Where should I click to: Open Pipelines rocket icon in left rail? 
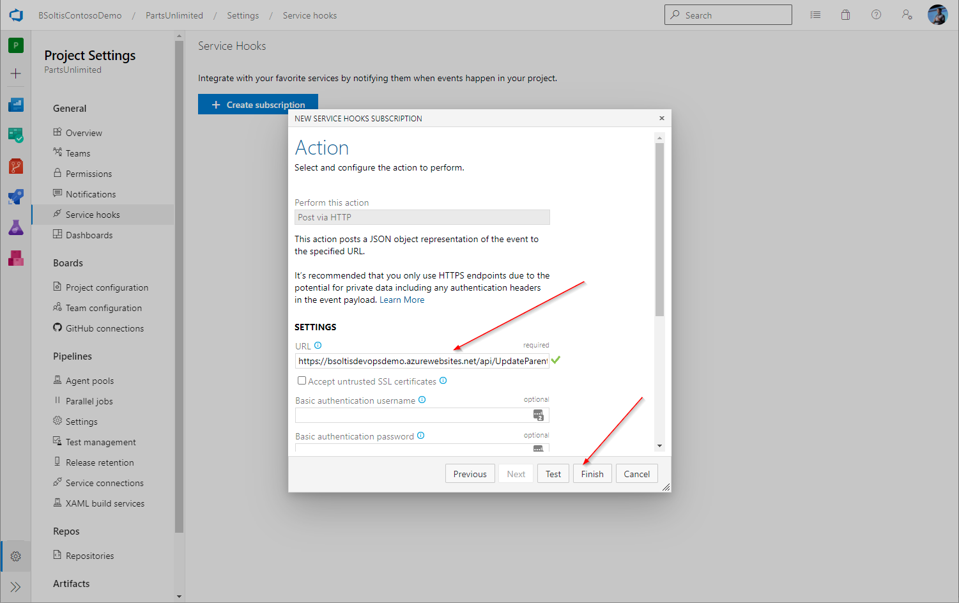tap(16, 197)
